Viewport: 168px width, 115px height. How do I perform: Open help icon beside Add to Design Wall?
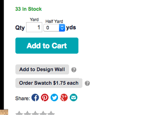click(74, 70)
